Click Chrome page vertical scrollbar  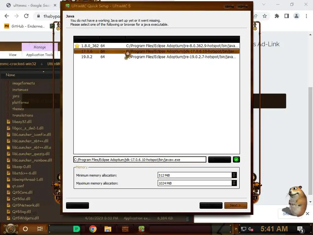point(310,141)
